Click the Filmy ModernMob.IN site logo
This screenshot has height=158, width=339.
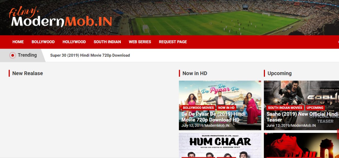click(60, 17)
